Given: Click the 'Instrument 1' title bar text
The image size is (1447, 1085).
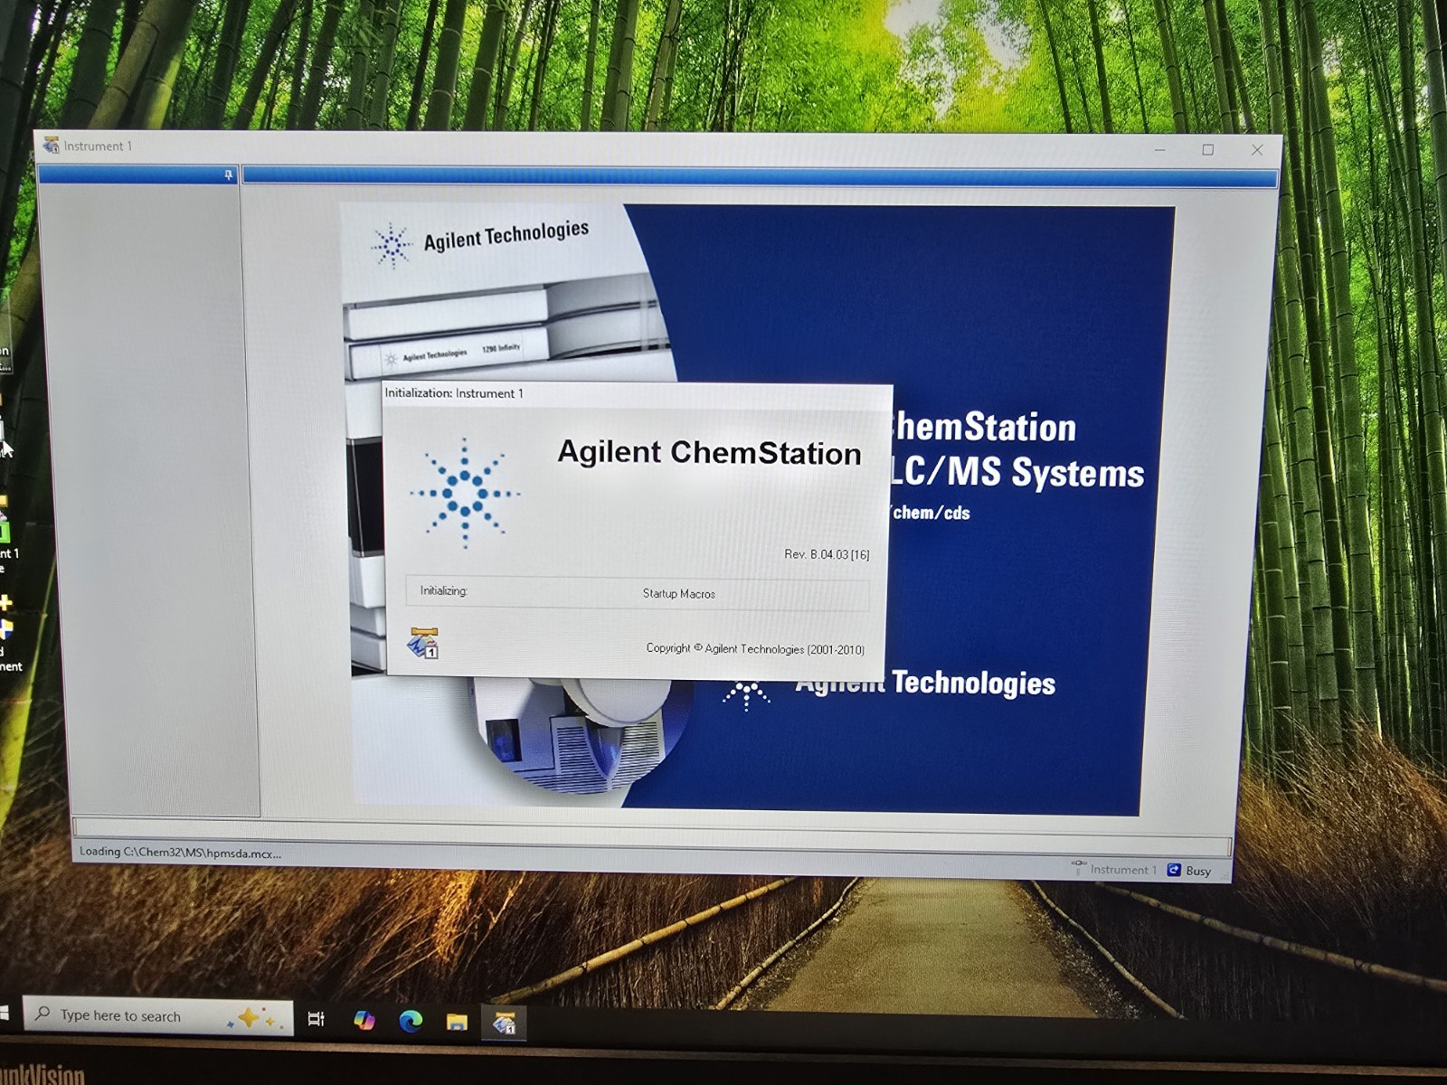Looking at the screenshot, I should pyautogui.click(x=98, y=146).
